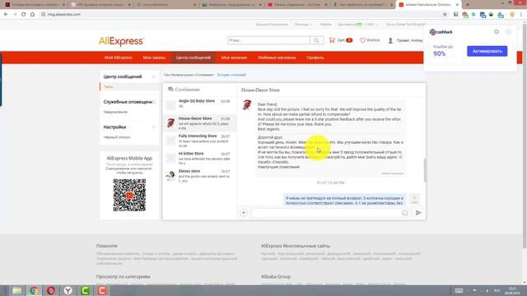Screen dimensions: 527x296
Task: Click the plus attachment button in chat
Action: [x=244, y=212]
